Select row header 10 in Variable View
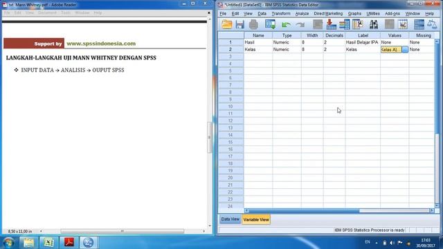The height and width of the screenshot is (249, 443). [230, 107]
